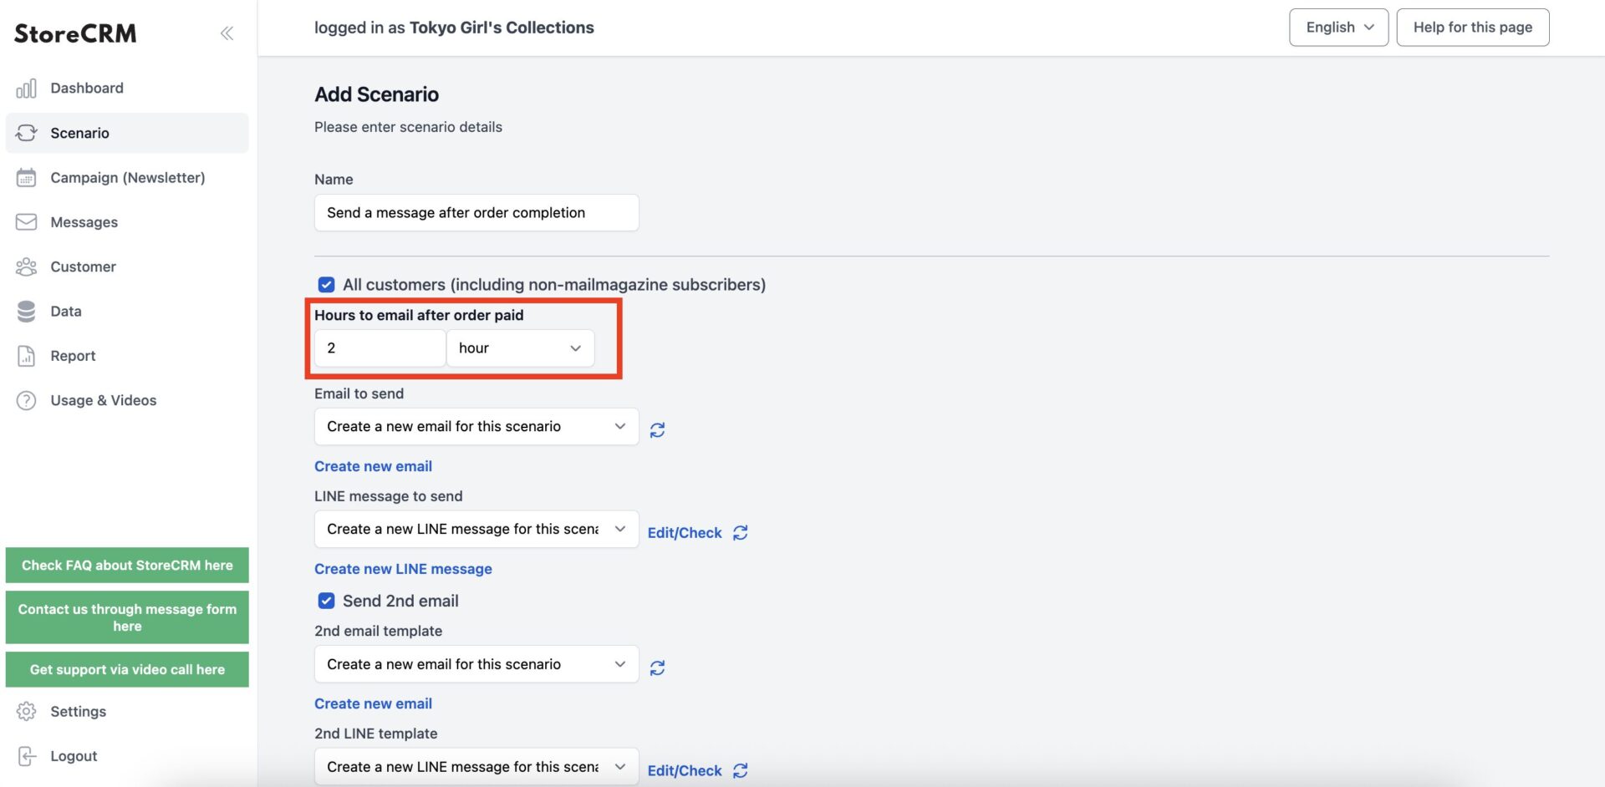The width and height of the screenshot is (1605, 787).
Task: Open the Report menu item
Action: click(73, 356)
